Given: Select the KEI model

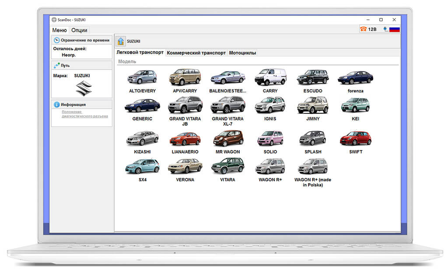Looking at the screenshot, I should (355, 109).
